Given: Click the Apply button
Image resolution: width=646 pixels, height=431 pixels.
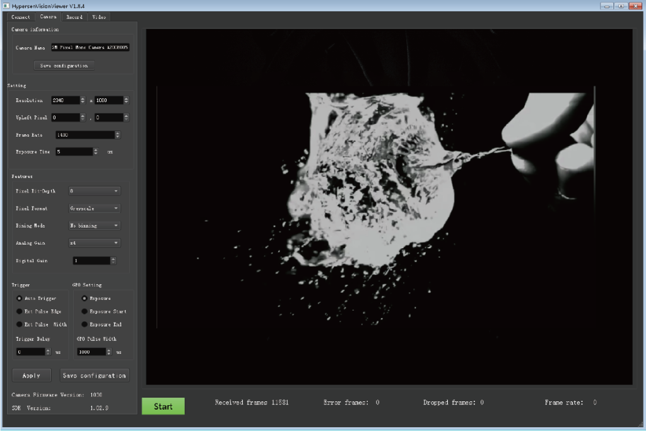Looking at the screenshot, I should (x=32, y=376).
